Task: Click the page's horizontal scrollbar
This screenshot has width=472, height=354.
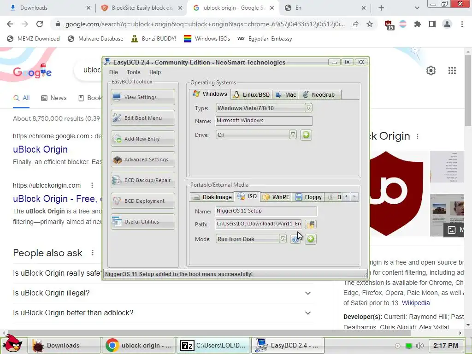Action: coord(209,333)
